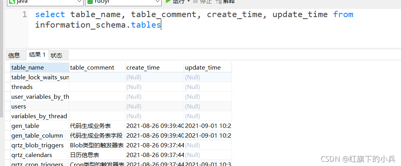401x166 pixels.
Task: Expand the arrow next to 运行
Action: pos(189,2)
